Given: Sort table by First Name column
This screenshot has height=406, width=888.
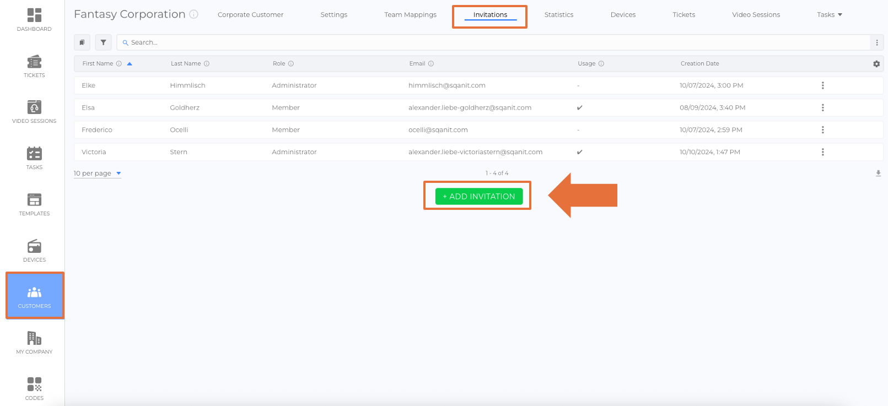Looking at the screenshot, I should click(98, 64).
